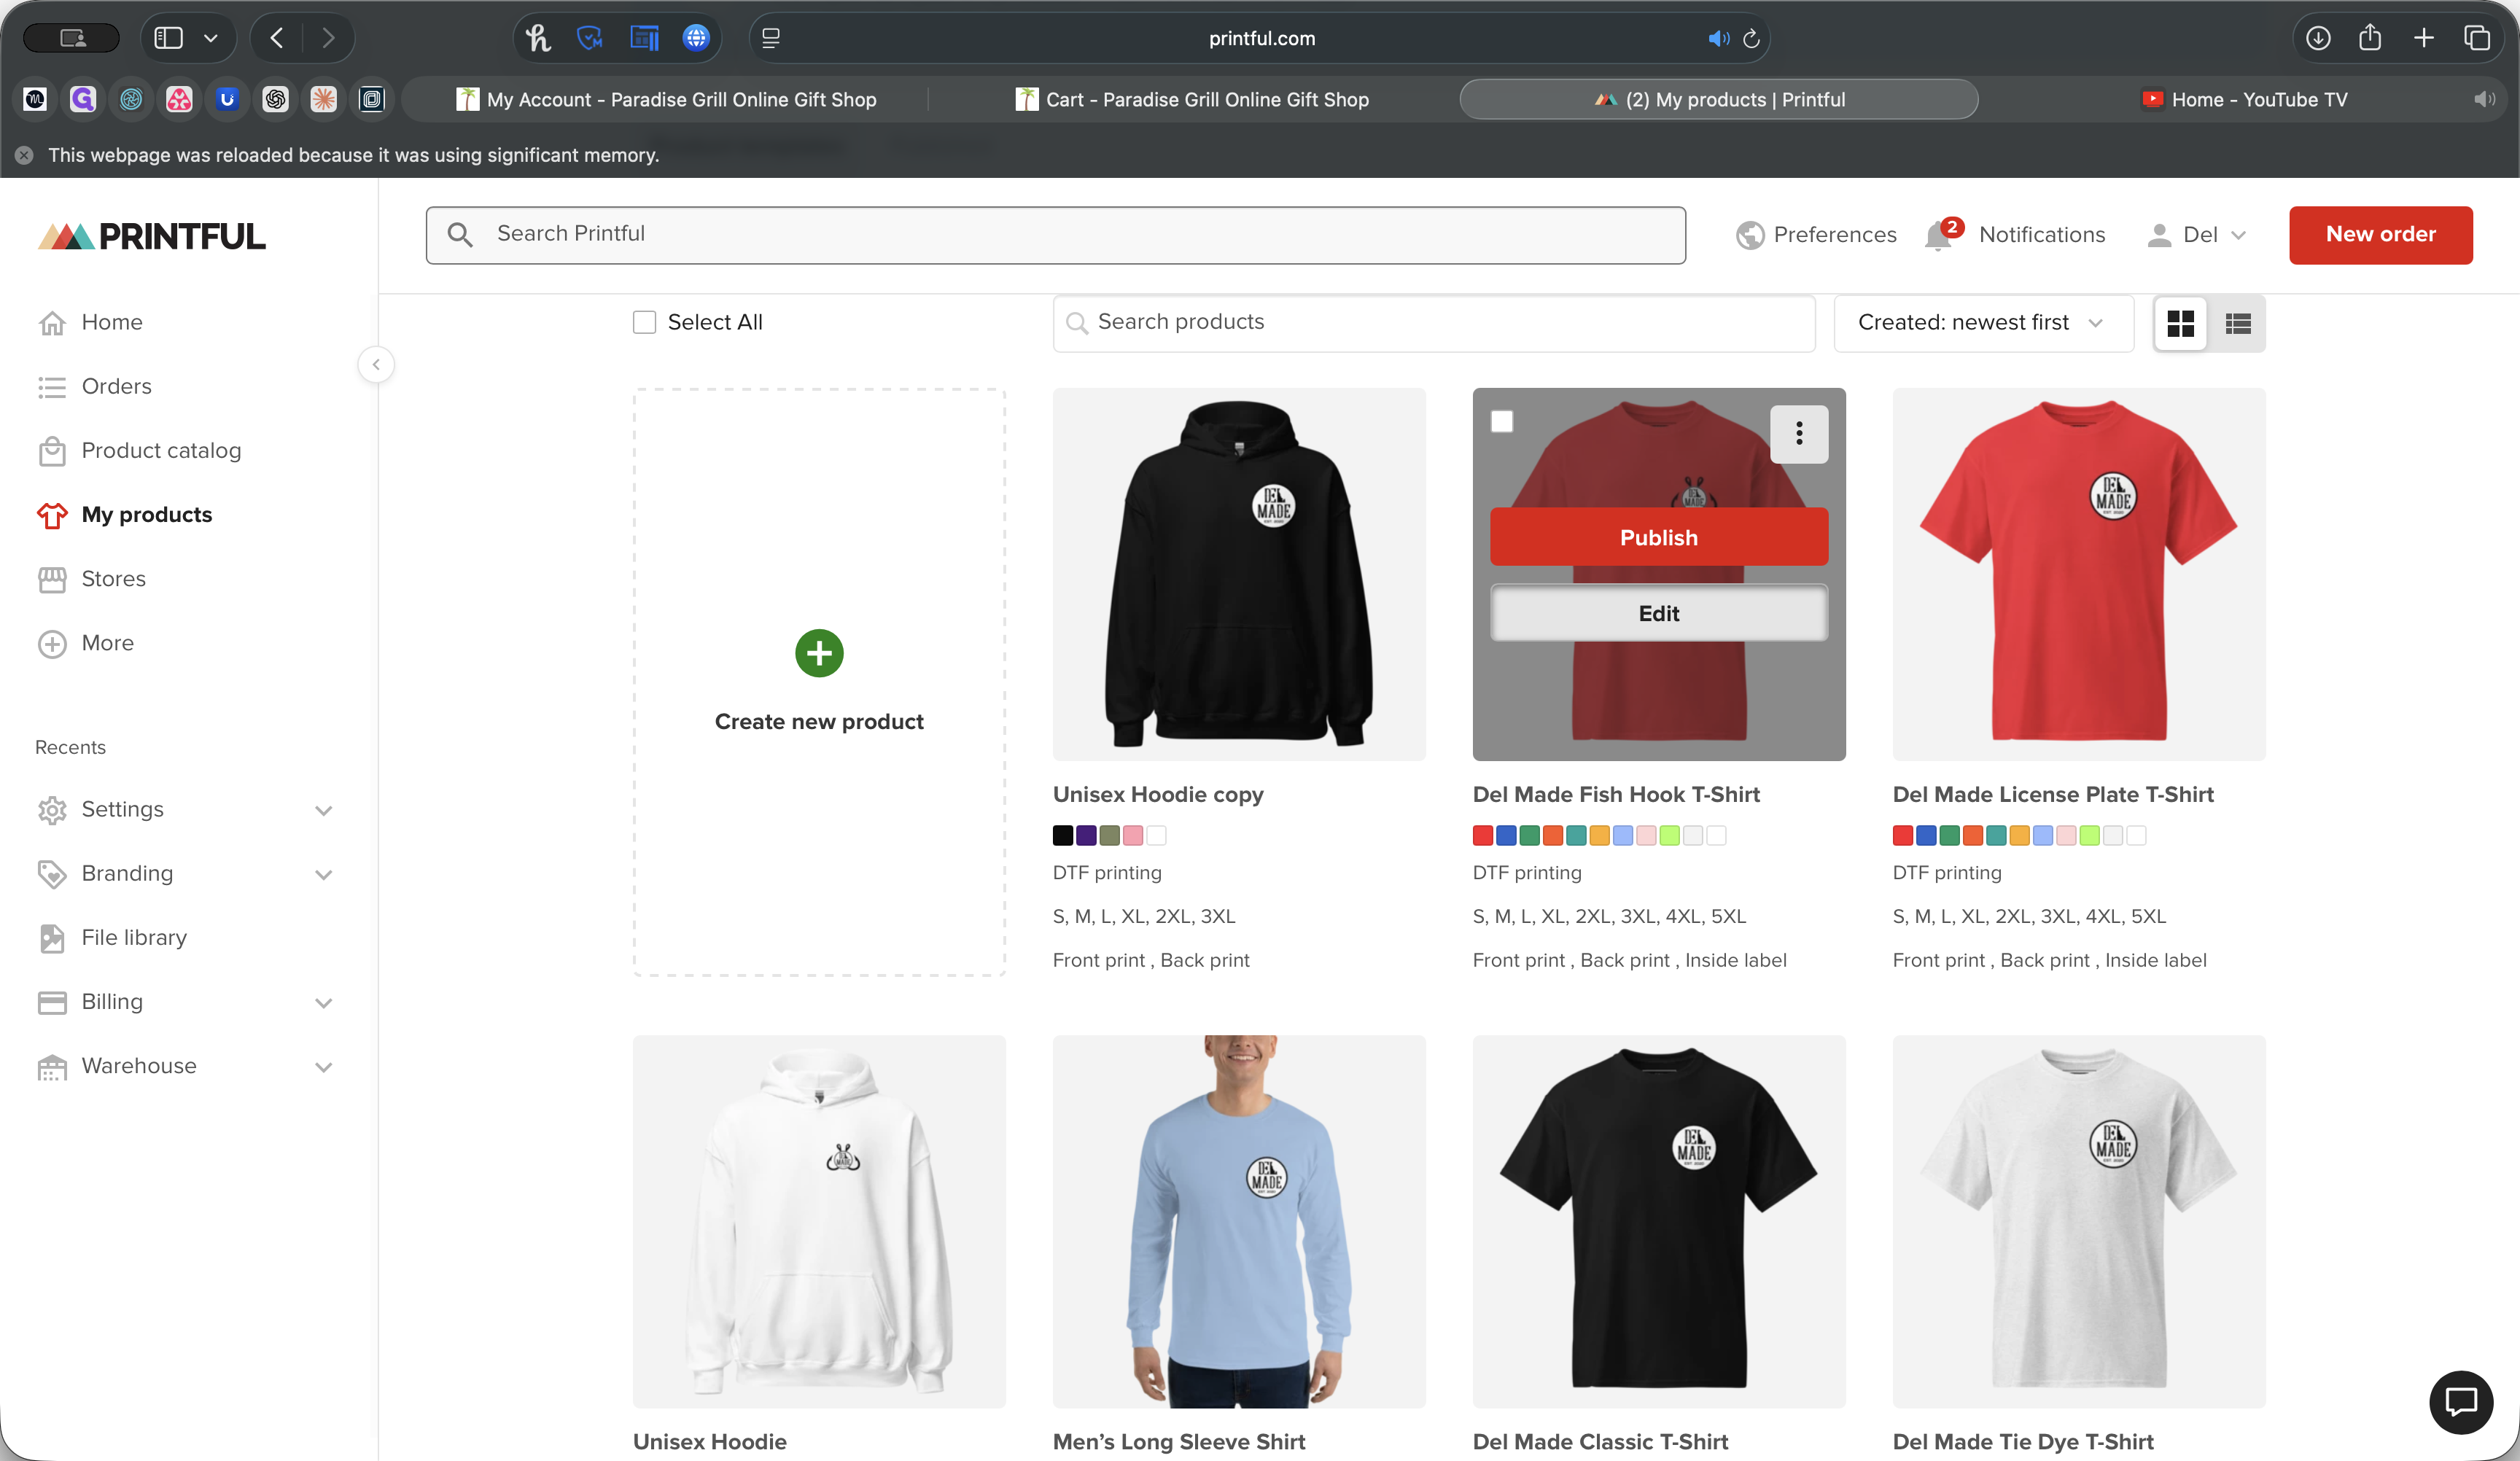The height and width of the screenshot is (1461, 2520).
Task: Tick the Fish Hook T-Shirt product checkbox
Action: point(1502,421)
